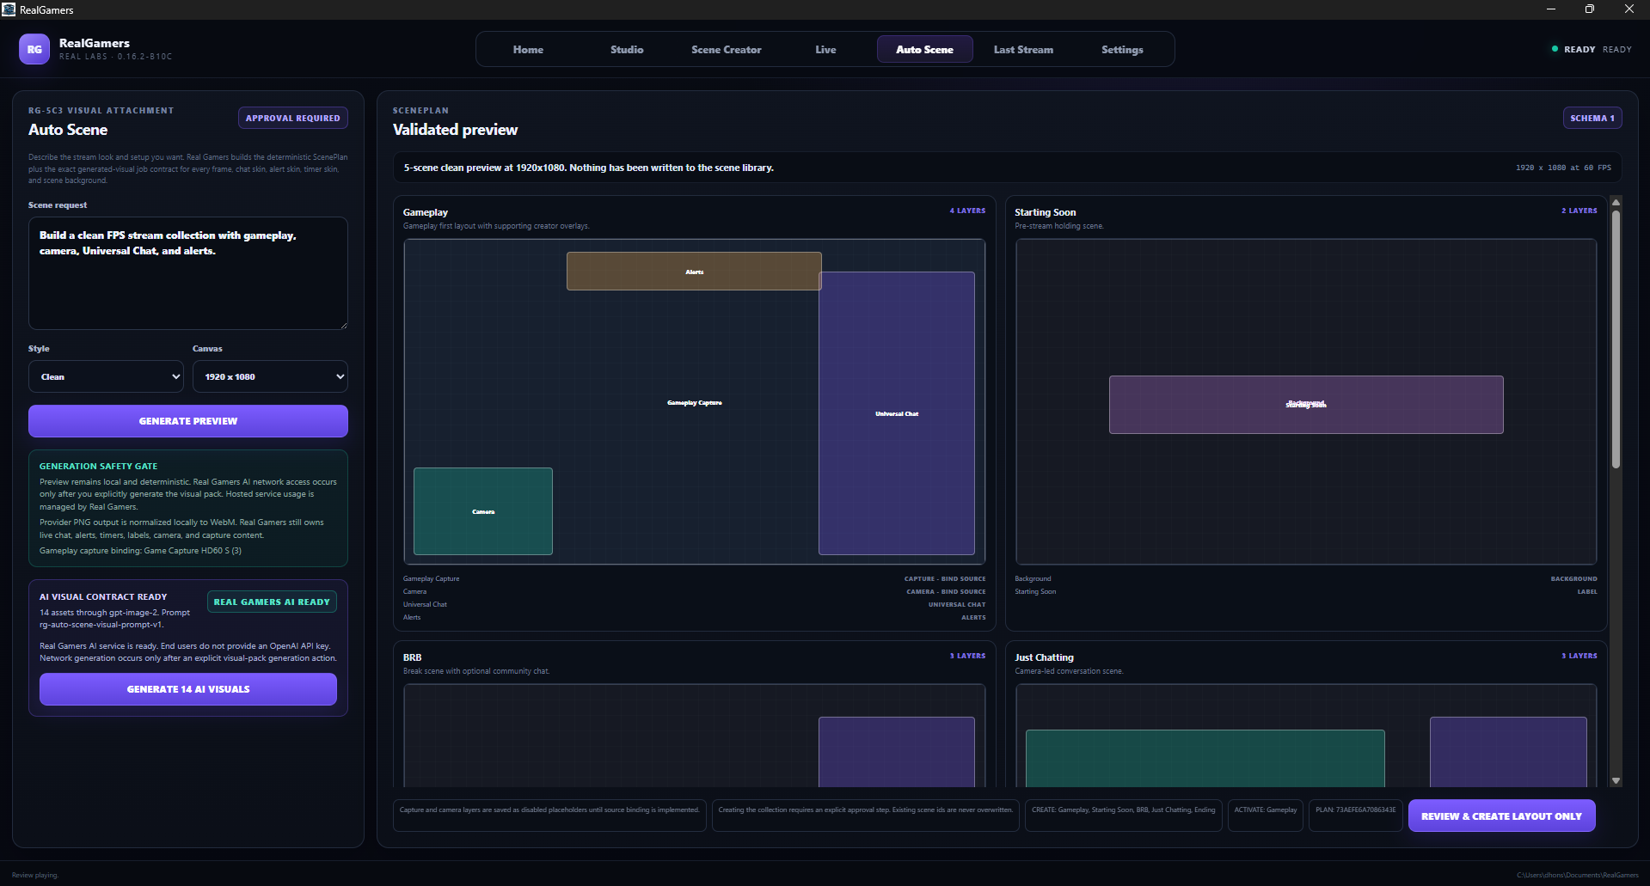The image size is (1650, 886).
Task: Click the "REAL LABS · 0.16.2-B10C" version text
Action: coord(116,57)
